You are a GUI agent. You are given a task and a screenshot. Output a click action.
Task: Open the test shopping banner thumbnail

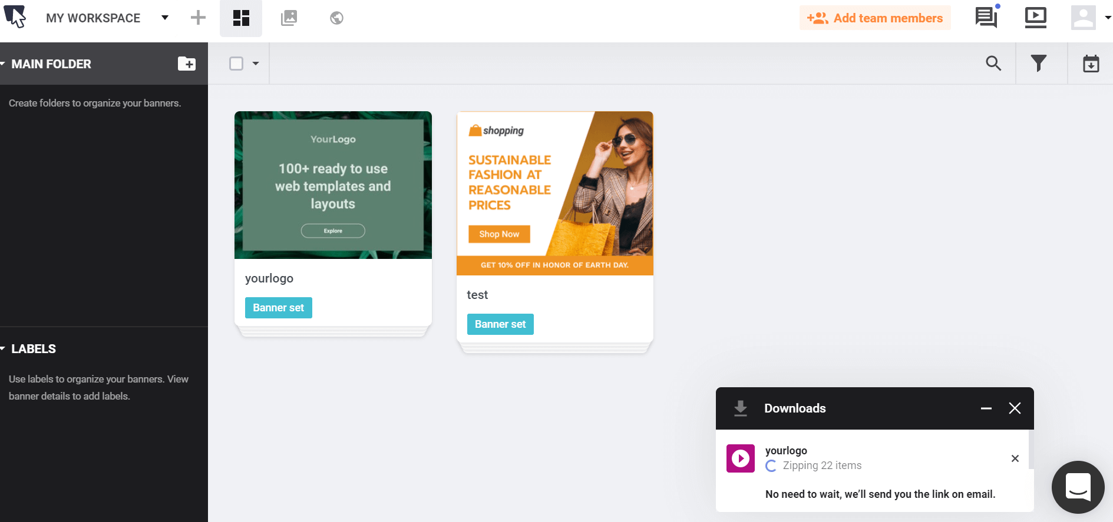pyautogui.click(x=555, y=193)
